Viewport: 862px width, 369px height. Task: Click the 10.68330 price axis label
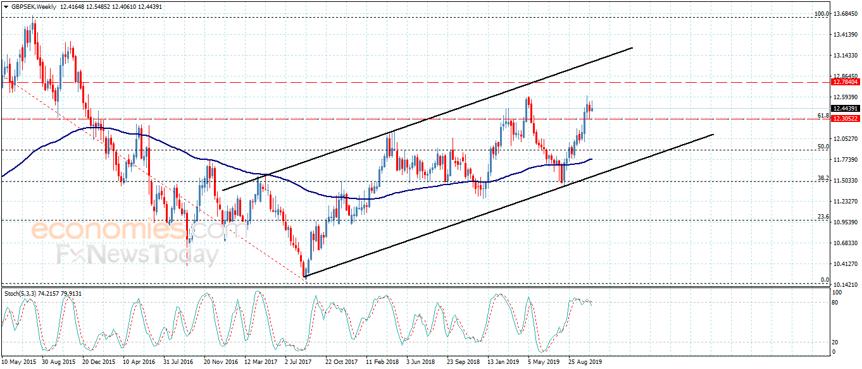pyautogui.click(x=846, y=243)
